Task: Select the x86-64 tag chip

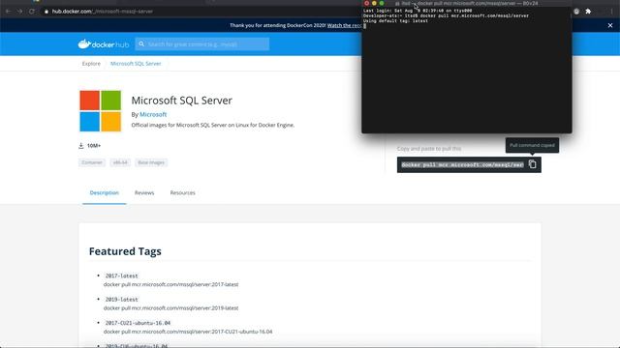Action: pos(120,162)
